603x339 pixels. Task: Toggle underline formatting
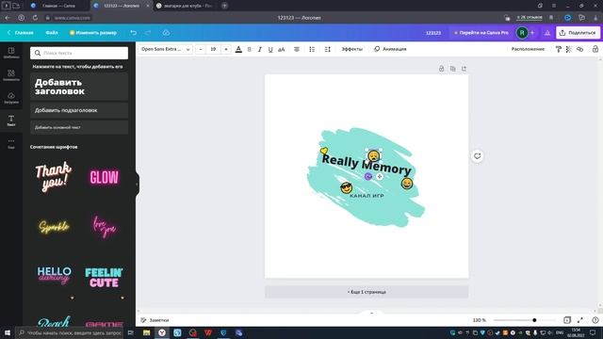tap(270, 49)
